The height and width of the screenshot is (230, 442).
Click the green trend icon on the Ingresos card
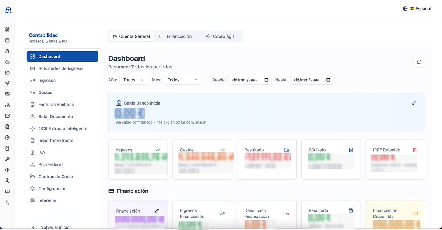(x=158, y=150)
